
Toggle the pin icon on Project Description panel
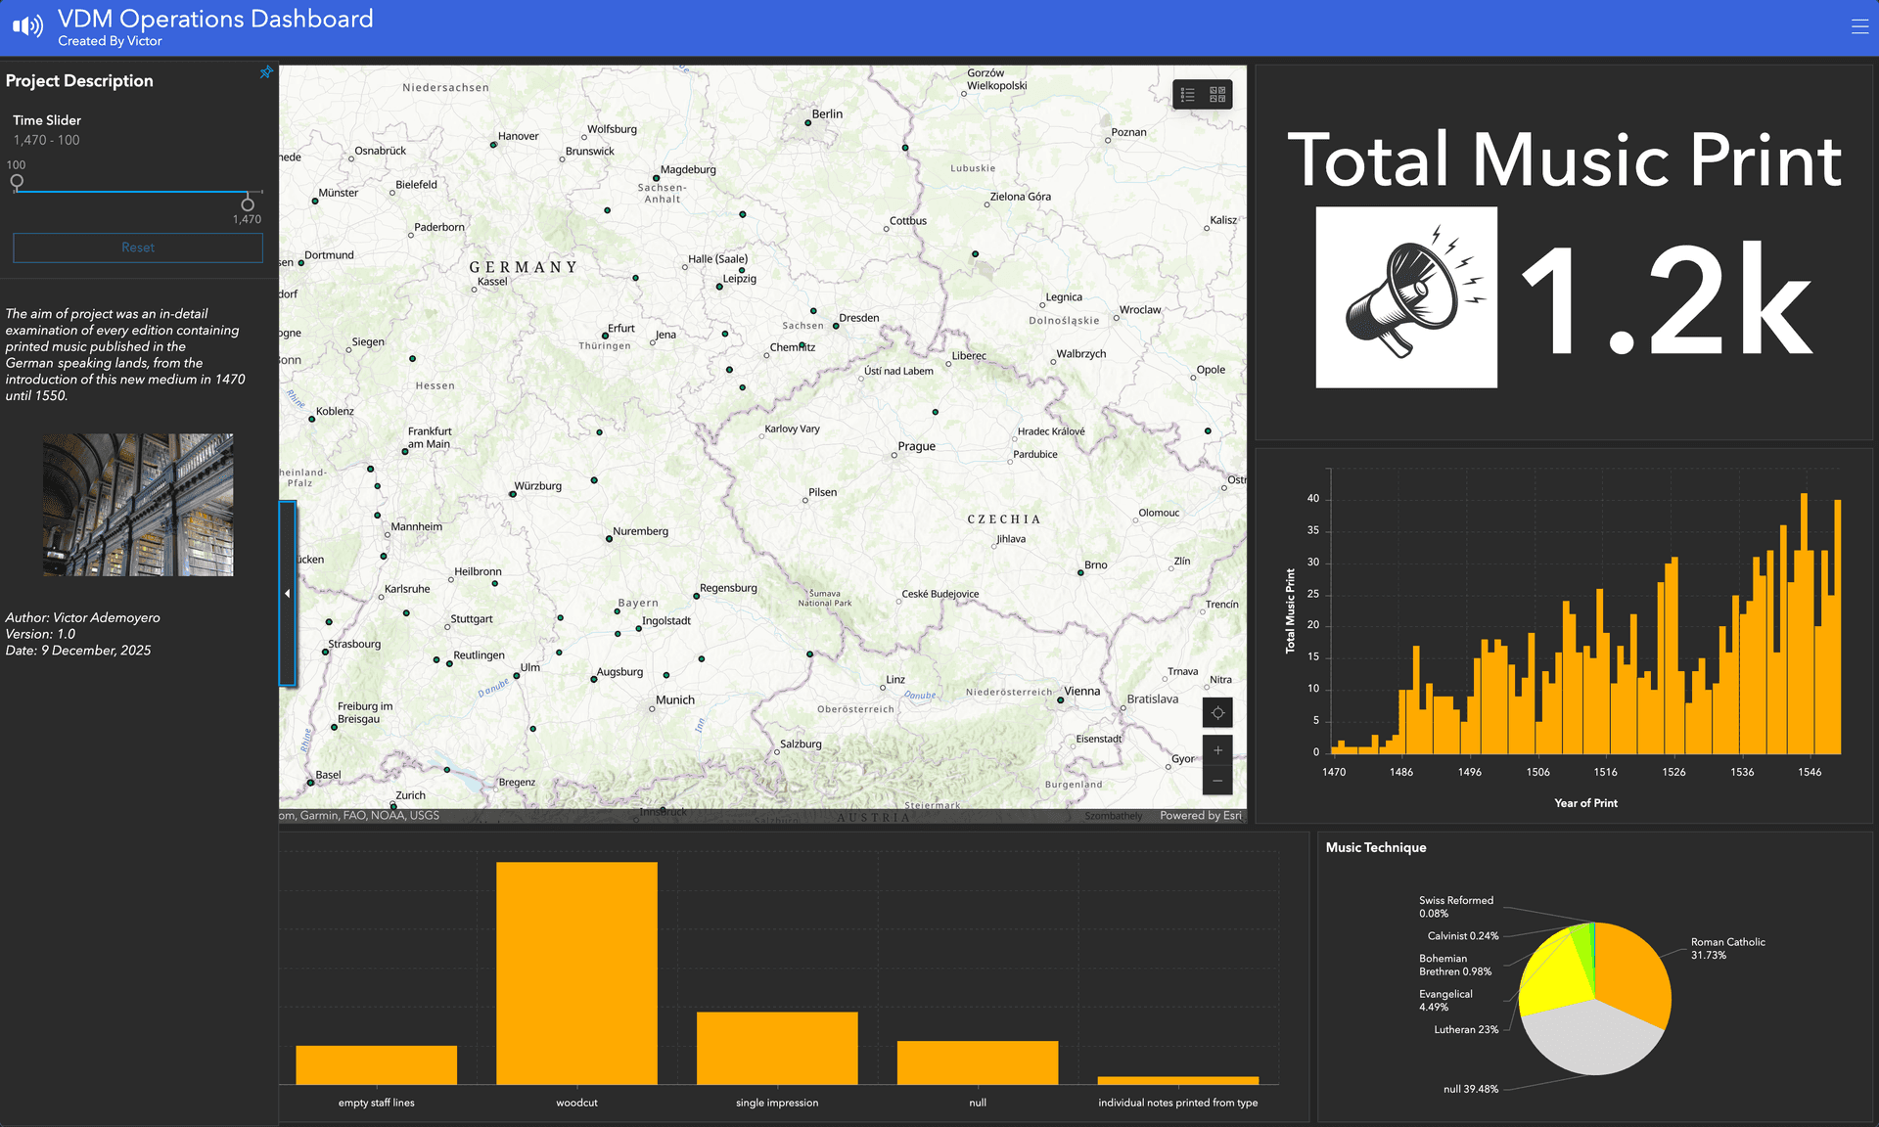pyautogui.click(x=265, y=71)
